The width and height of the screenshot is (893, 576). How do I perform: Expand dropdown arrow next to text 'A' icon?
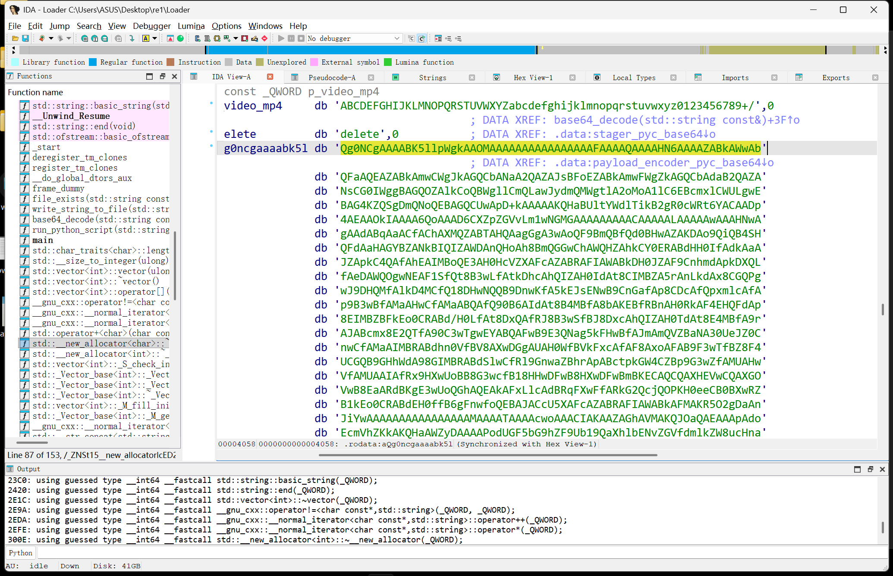click(154, 39)
